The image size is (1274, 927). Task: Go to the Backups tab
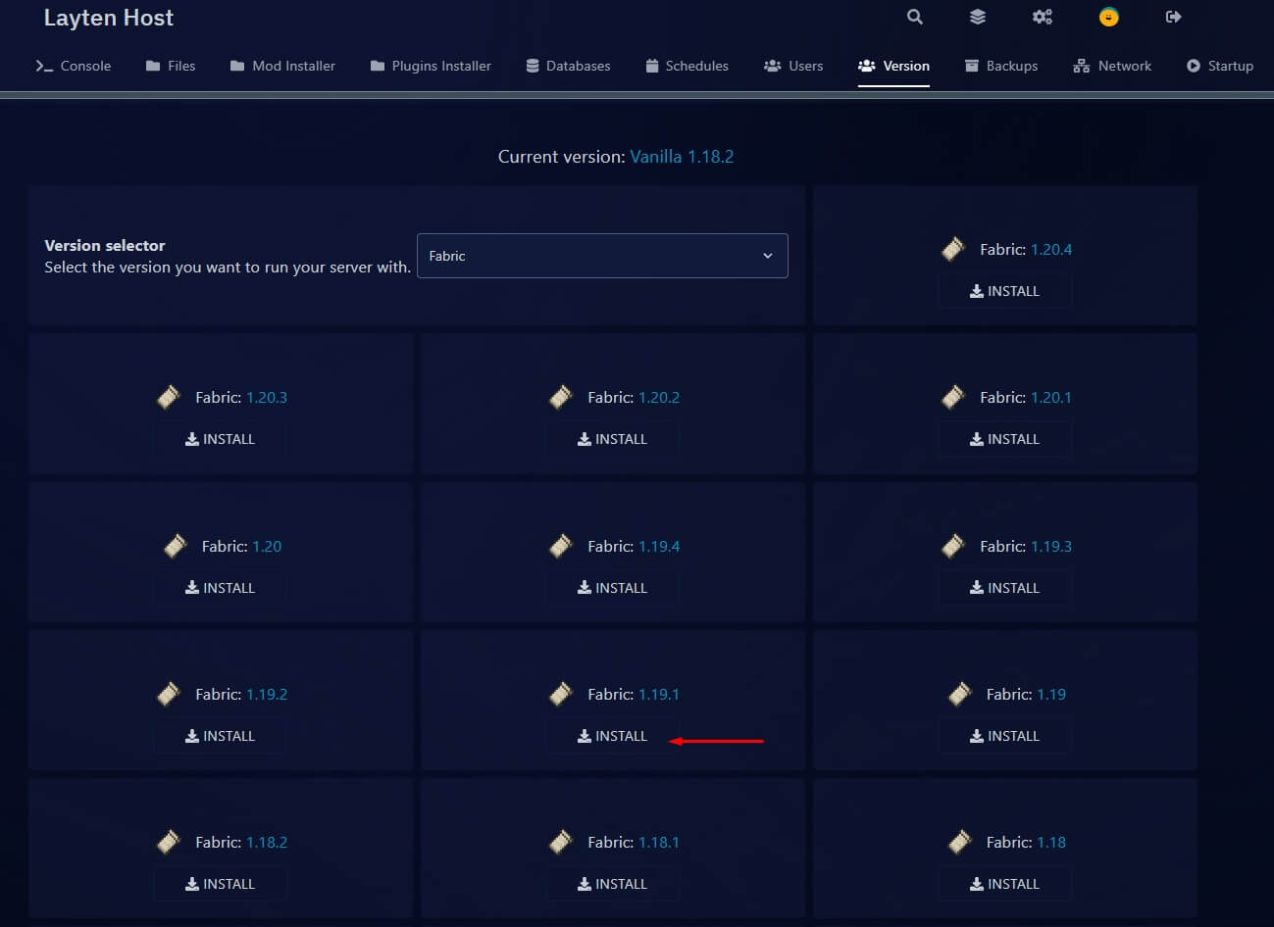tap(1001, 66)
